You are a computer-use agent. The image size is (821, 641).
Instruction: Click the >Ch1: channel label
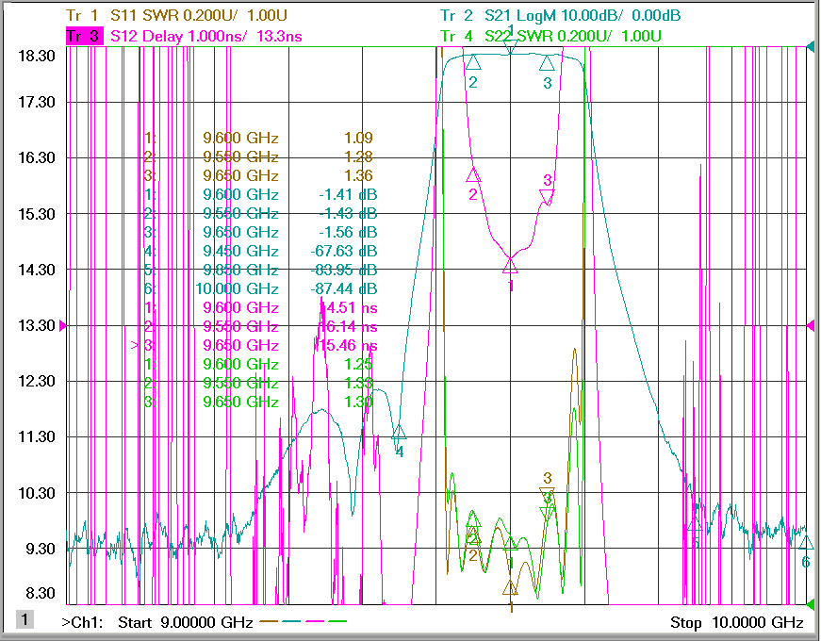coord(82,622)
